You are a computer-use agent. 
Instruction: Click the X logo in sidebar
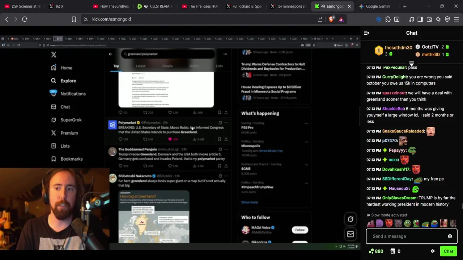(x=54, y=55)
